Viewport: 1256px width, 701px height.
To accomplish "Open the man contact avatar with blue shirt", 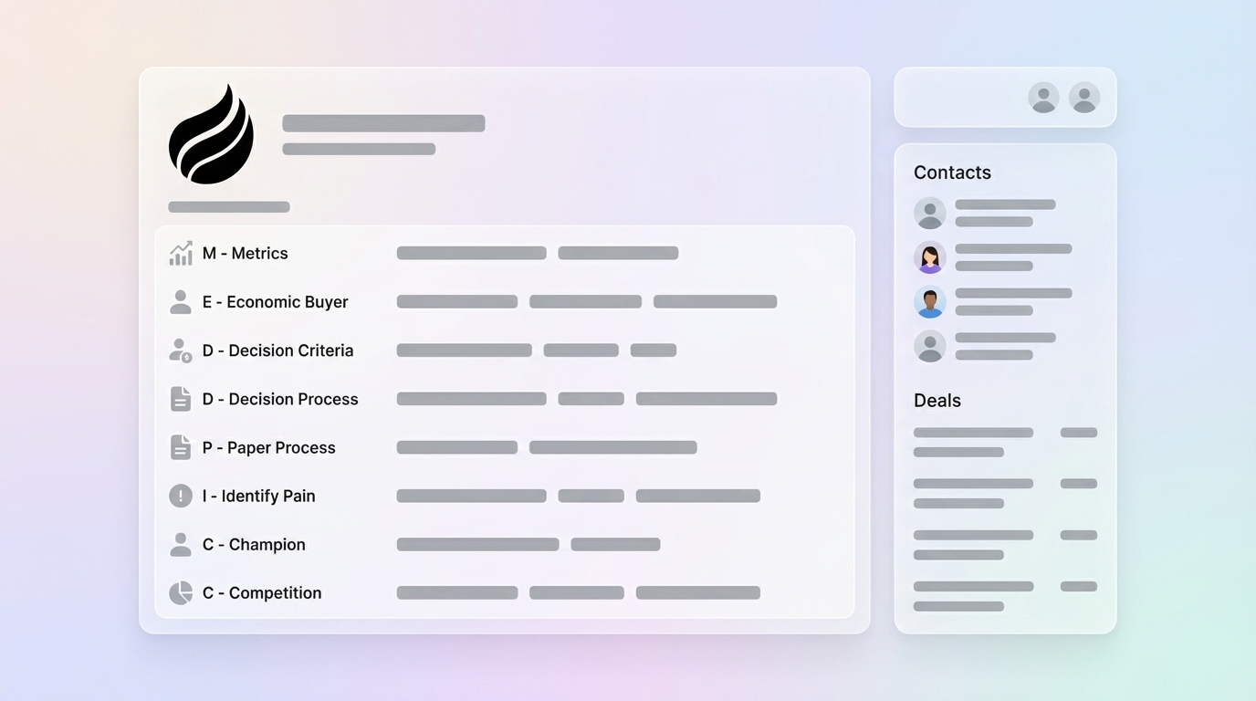I will [930, 302].
